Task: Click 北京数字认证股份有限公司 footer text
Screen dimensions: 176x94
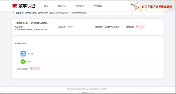Action: pyautogui.click(x=78, y=89)
